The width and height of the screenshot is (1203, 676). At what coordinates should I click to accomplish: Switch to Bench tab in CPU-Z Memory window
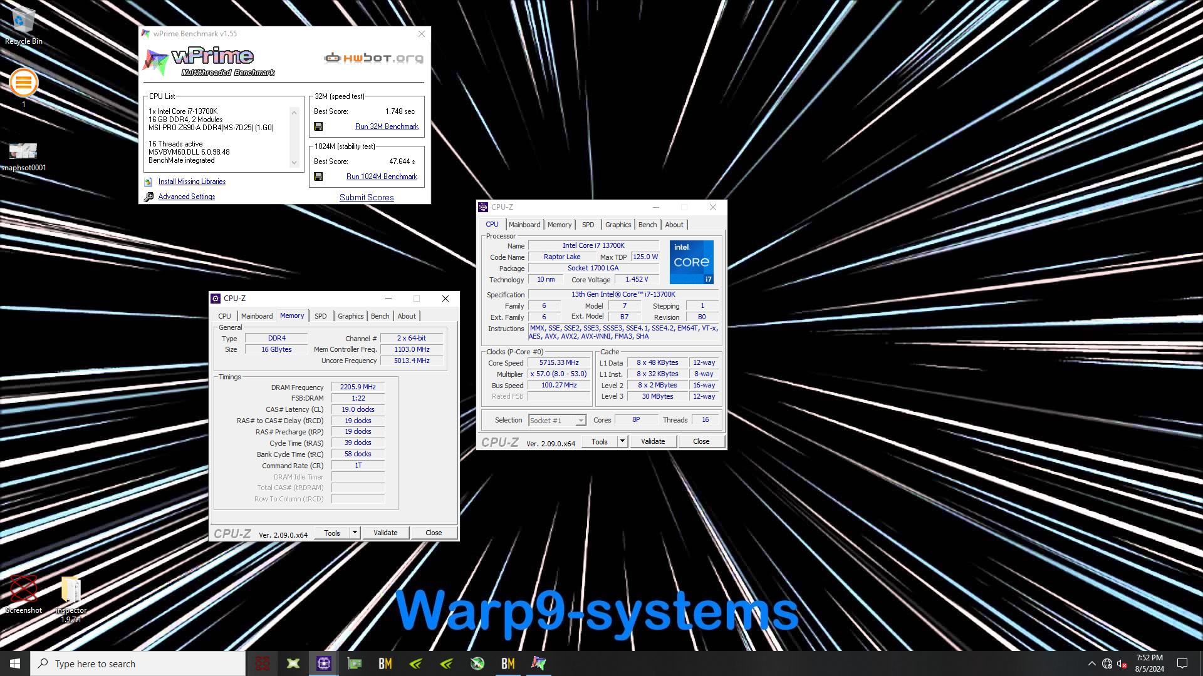380,316
